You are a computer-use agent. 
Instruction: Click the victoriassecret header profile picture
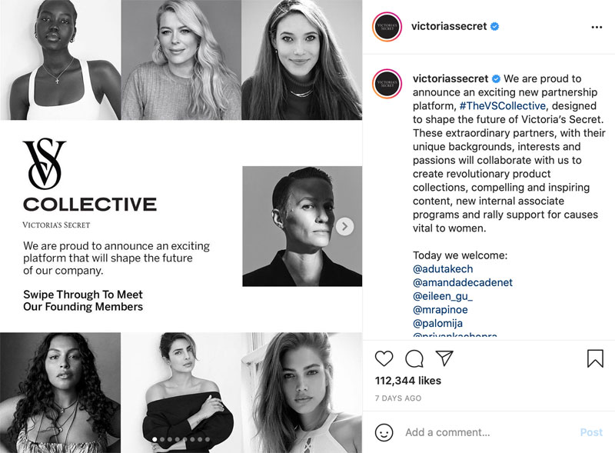click(387, 27)
